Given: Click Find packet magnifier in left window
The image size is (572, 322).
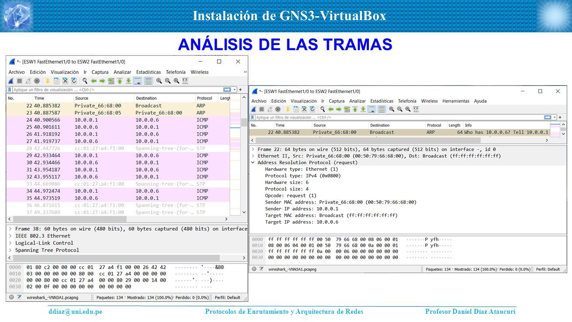Looking at the screenshot, I should (85, 81).
